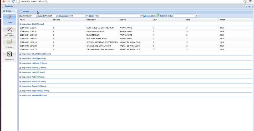Expand the Inspecteur Charfeddine group

tap(20, 54)
